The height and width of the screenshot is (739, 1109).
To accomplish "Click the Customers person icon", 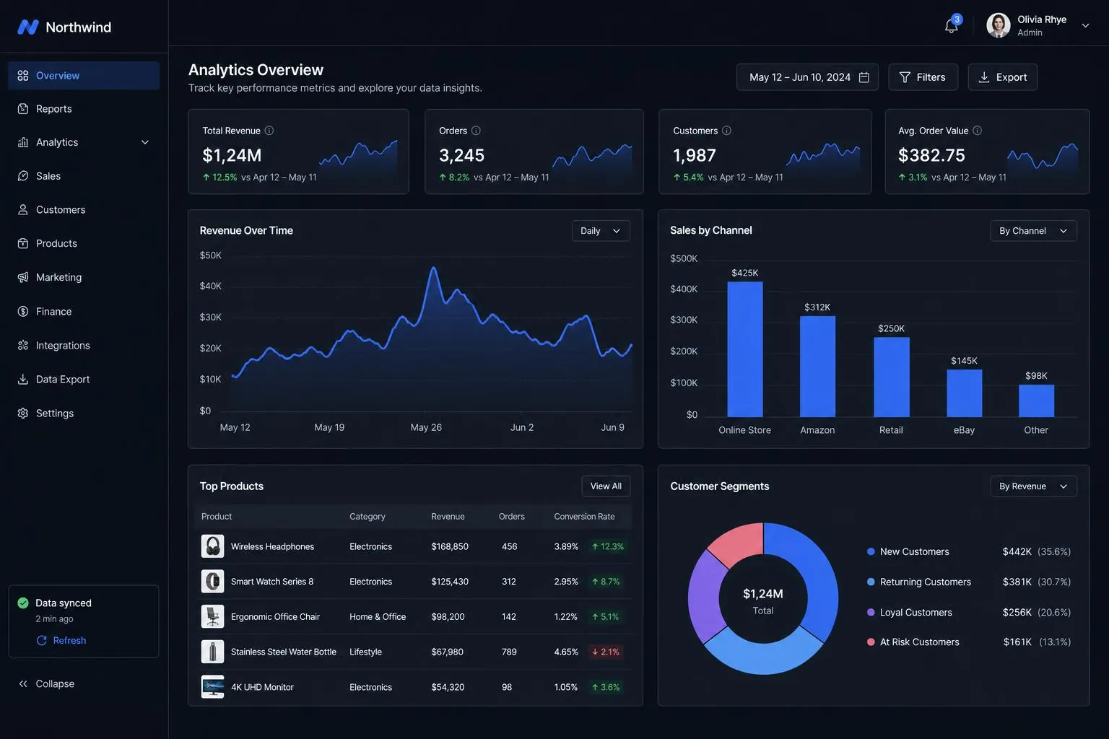I will [x=23, y=210].
